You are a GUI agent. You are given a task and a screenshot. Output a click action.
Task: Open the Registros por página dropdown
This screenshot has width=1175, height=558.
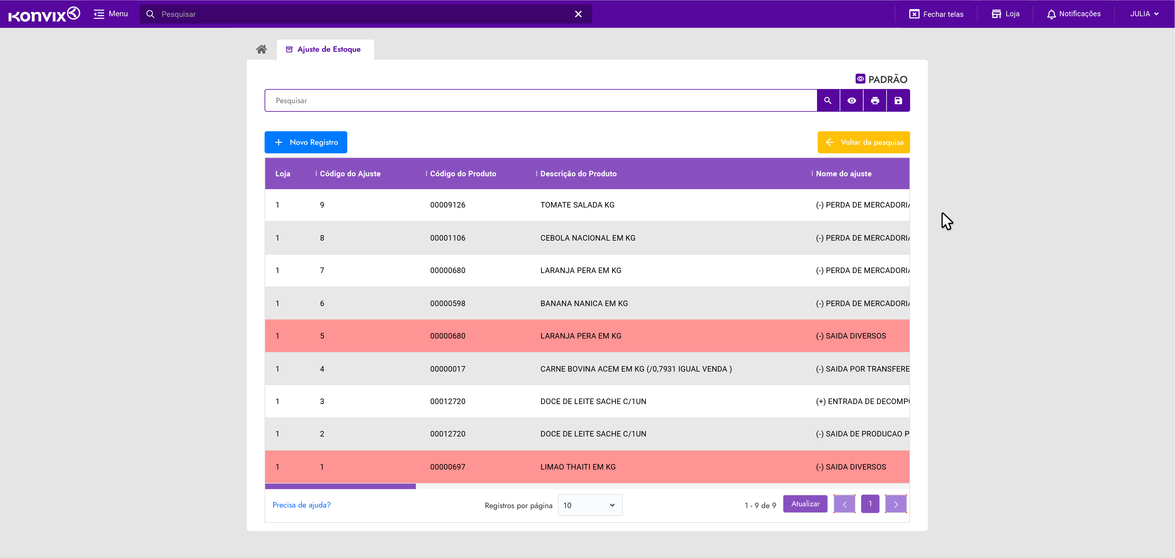click(589, 505)
